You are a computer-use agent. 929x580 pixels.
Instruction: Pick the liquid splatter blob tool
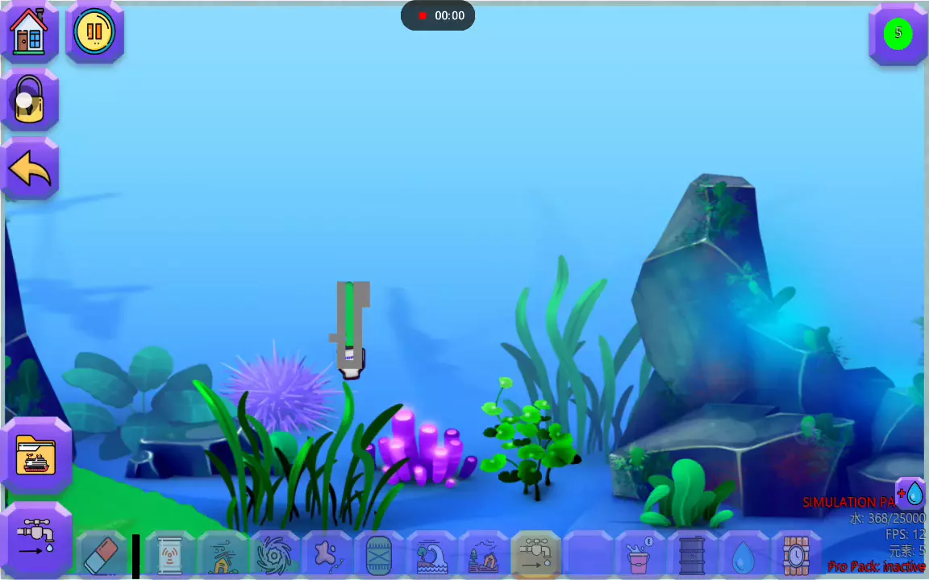point(327,555)
